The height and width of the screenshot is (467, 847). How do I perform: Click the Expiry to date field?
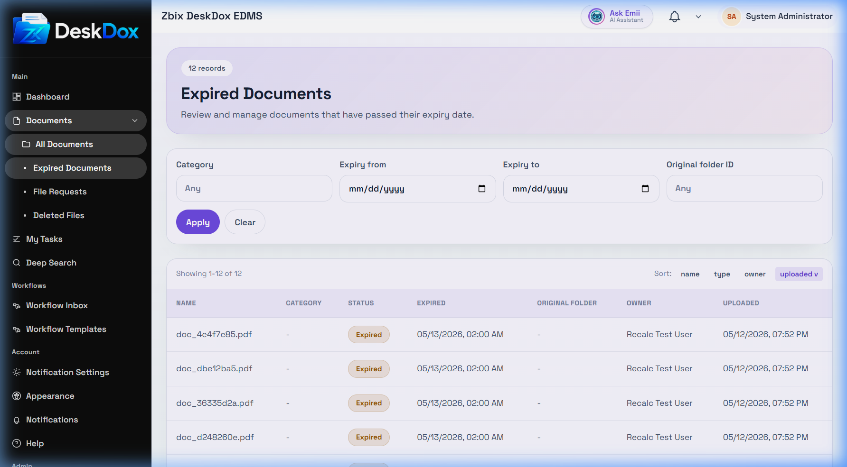point(581,189)
